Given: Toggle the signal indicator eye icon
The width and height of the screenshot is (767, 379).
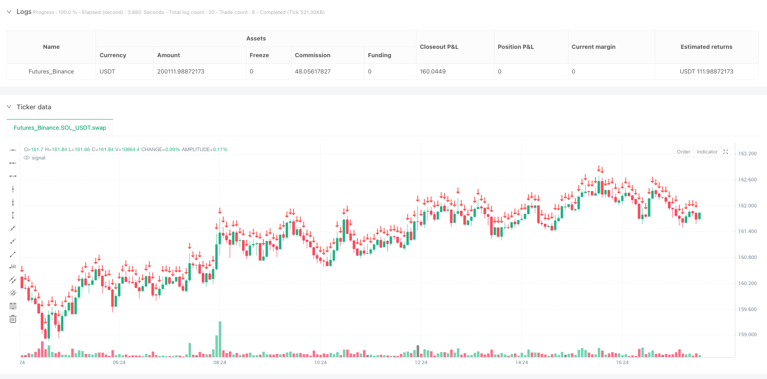Looking at the screenshot, I should tap(27, 158).
